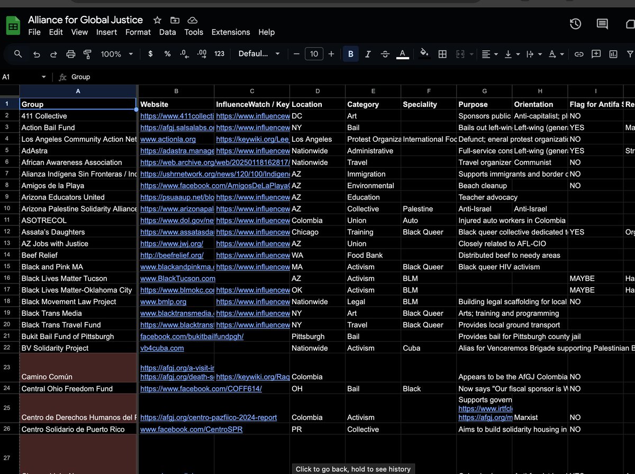This screenshot has width=635, height=474.
Task: Insert a link
Action: [579, 54]
